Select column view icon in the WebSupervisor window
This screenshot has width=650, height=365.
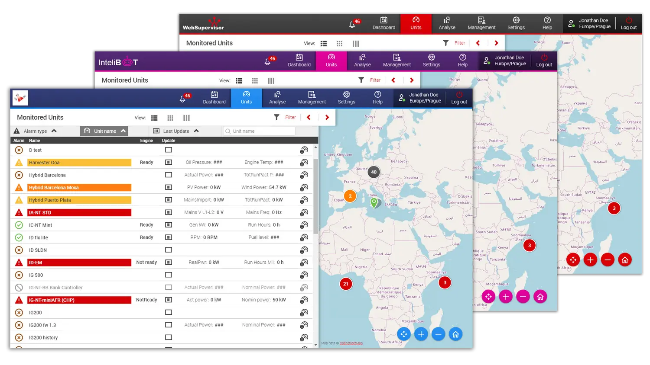[356, 44]
